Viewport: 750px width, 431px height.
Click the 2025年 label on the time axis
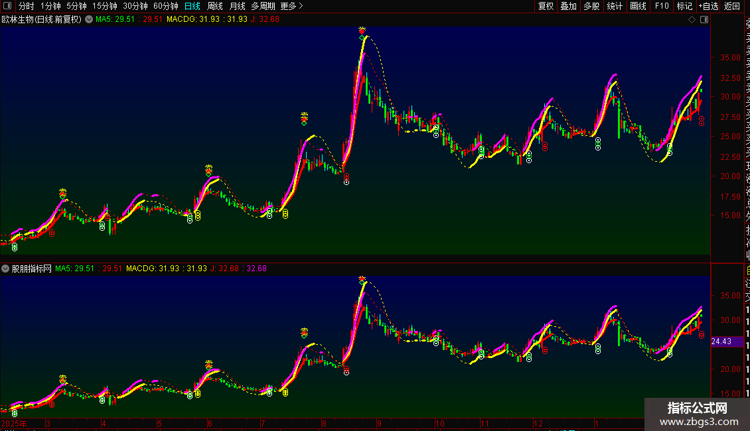pos(14,423)
